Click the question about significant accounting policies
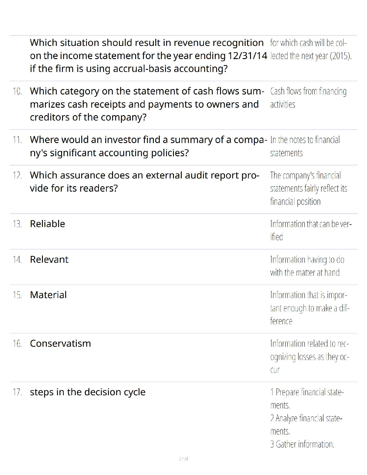The height and width of the screenshot is (475, 367). (148, 146)
